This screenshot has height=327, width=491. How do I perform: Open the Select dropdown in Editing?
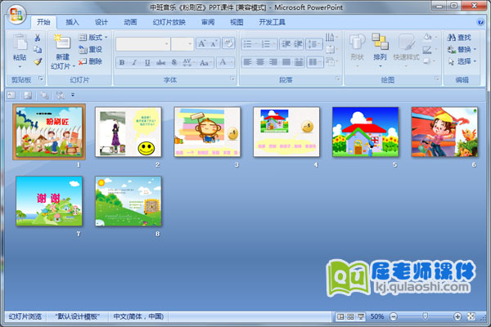pos(462,61)
